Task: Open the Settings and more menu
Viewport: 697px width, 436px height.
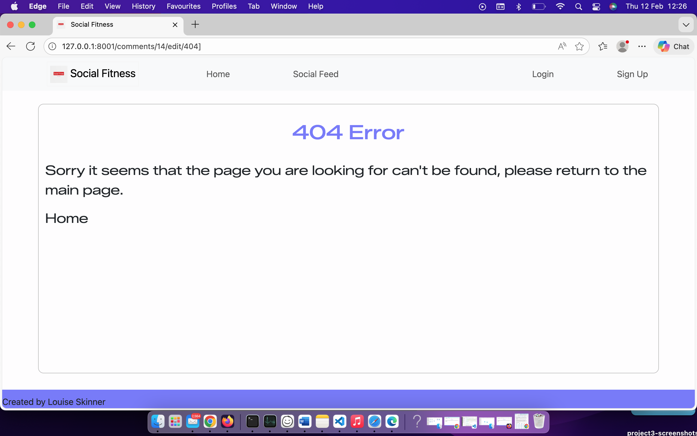Action: click(642, 46)
